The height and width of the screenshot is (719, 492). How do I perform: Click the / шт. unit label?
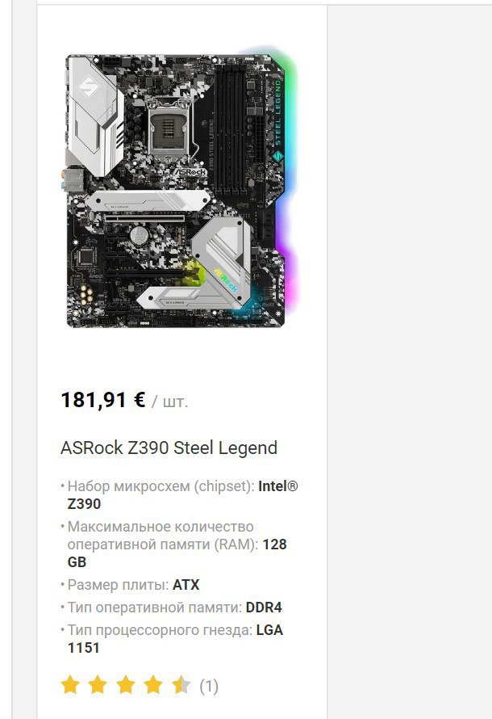(x=170, y=402)
